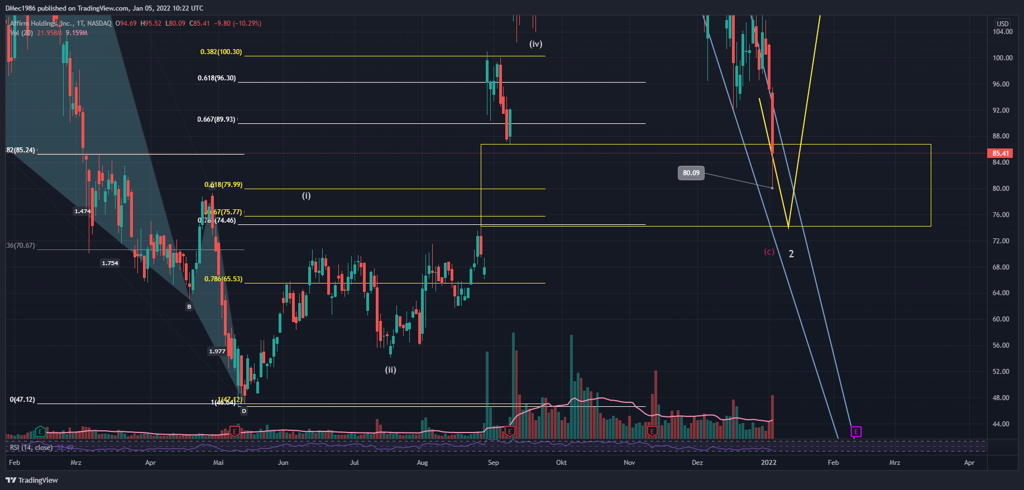Screen dimensions: 1024x490
Task: Click the (iv) wave label
Action: (536, 44)
